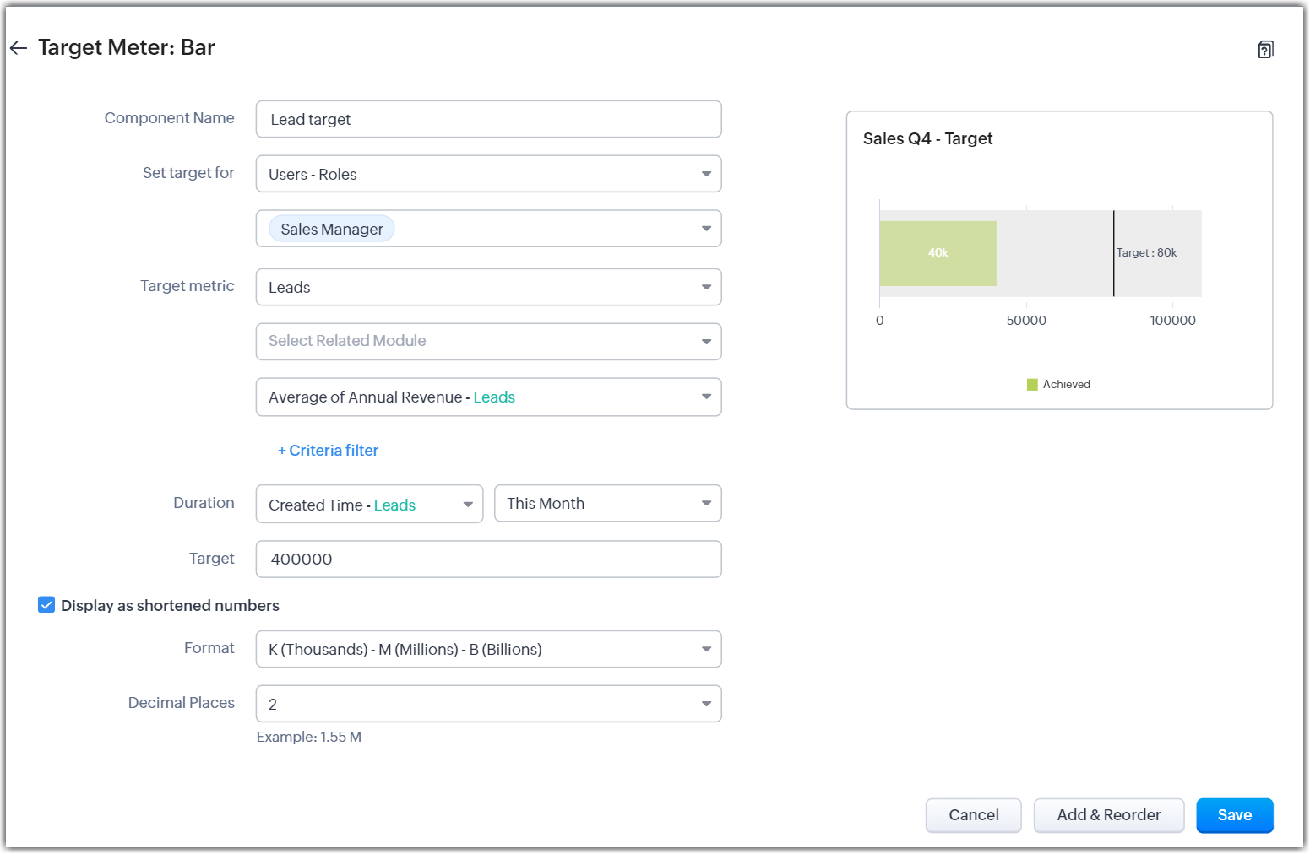This screenshot has height=854, width=1310.
Task: Click the back arrow beside Target Meter title
Action: (19, 48)
